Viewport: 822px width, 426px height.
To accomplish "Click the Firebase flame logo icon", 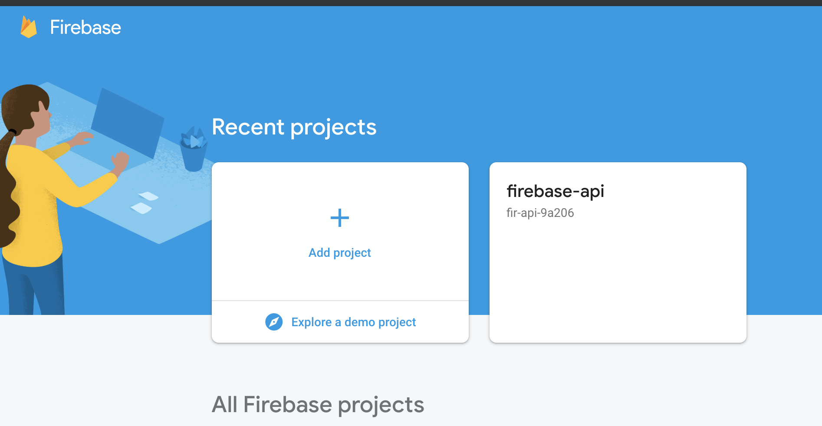I will point(29,27).
